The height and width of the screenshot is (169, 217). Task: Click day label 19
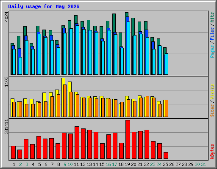(x=127, y=164)
